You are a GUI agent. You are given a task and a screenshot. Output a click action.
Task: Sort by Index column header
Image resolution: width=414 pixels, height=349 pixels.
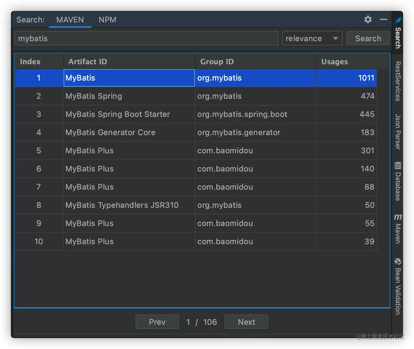[x=39, y=61]
